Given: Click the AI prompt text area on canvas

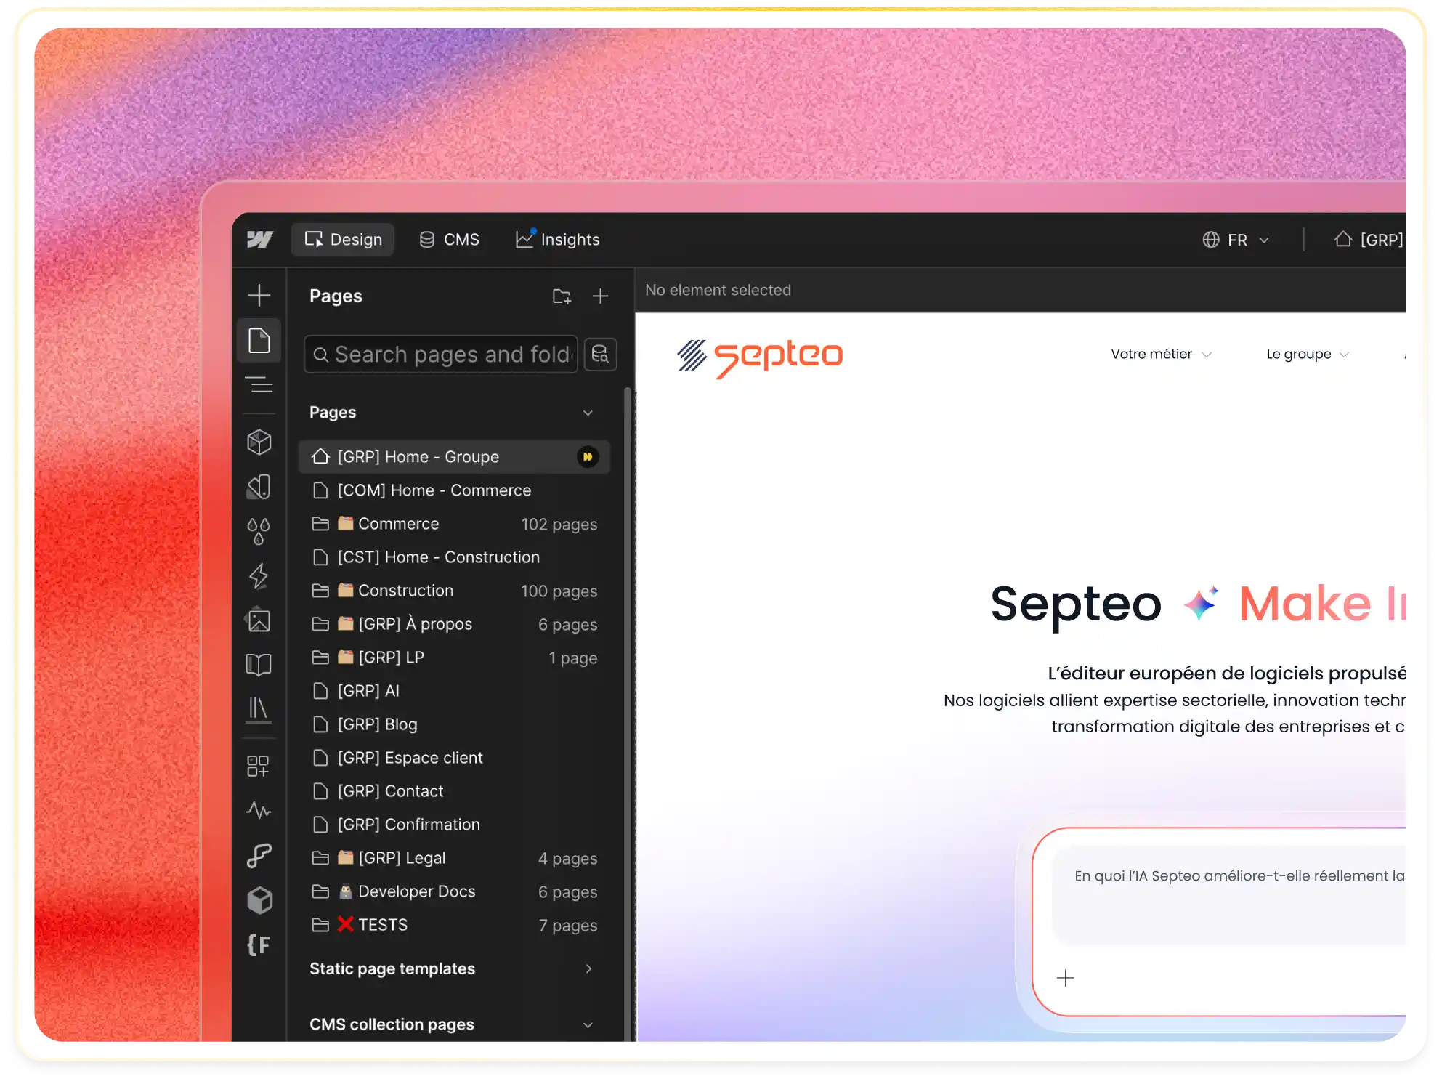Looking at the screenshot, I should (1229, 895).
